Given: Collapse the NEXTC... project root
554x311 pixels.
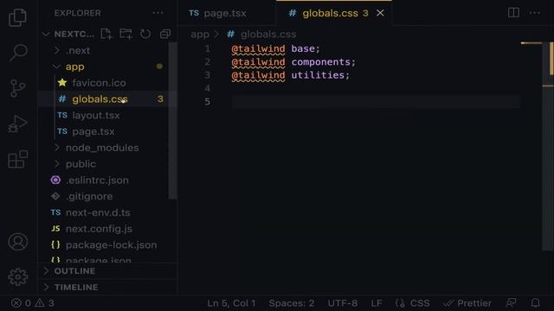Looking at the screenshot, I should [x=74, y=34].
